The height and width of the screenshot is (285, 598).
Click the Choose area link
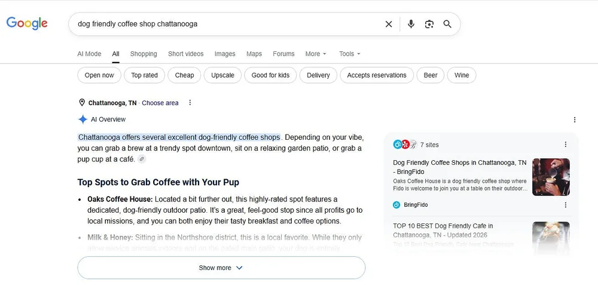(160, 103)
